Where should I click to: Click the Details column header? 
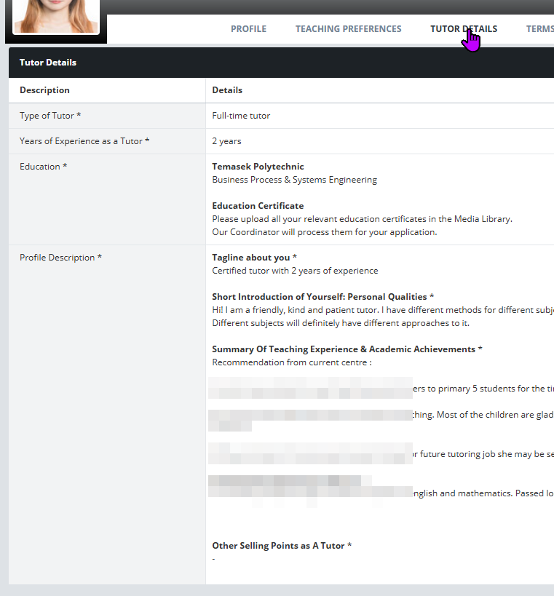pyautogui.click(x=227, y=90)
